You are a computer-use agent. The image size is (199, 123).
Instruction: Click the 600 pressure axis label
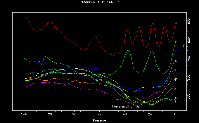point(188,40)
